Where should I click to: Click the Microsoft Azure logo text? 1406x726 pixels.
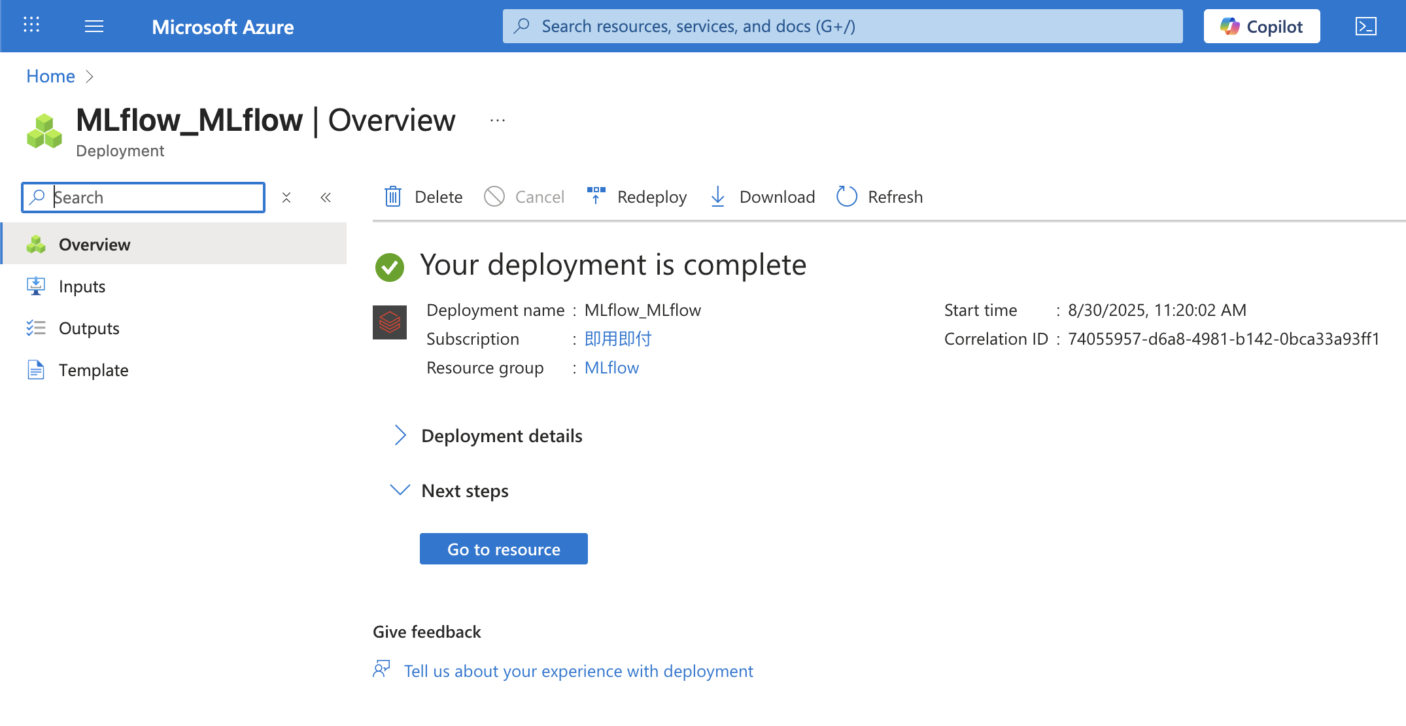click(x=222, y=27)
